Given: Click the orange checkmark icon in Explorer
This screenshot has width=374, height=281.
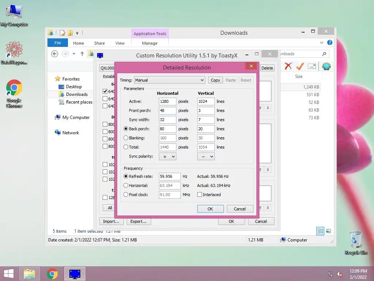Looking at the screenshot, I should pyautogui.click(x=300, y=66).
